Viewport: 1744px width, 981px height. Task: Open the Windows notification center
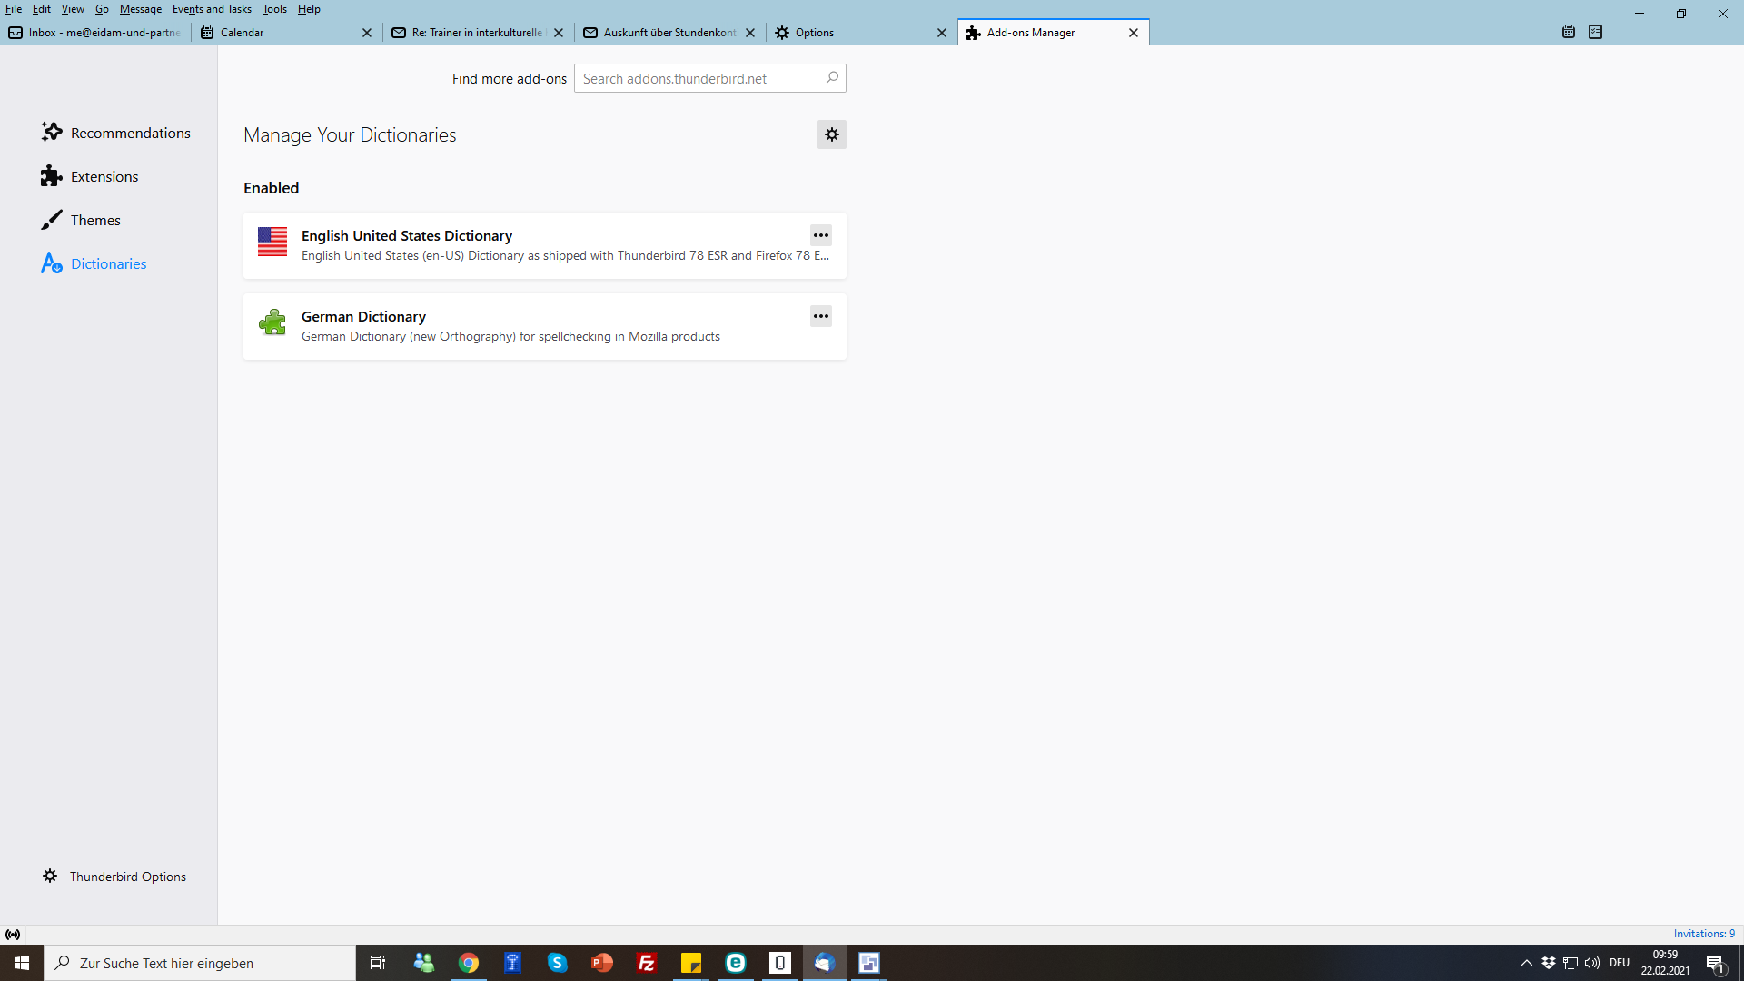1716,963
